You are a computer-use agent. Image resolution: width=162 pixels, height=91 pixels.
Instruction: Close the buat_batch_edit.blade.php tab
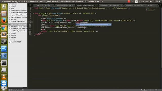coord(145,5)
